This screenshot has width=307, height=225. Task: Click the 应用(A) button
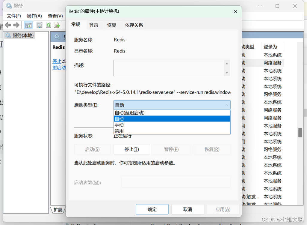223,209
